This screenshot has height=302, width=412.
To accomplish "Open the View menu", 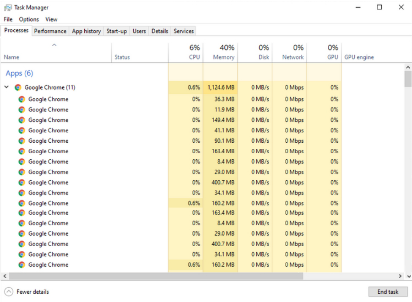I will [x=51, y=19].
